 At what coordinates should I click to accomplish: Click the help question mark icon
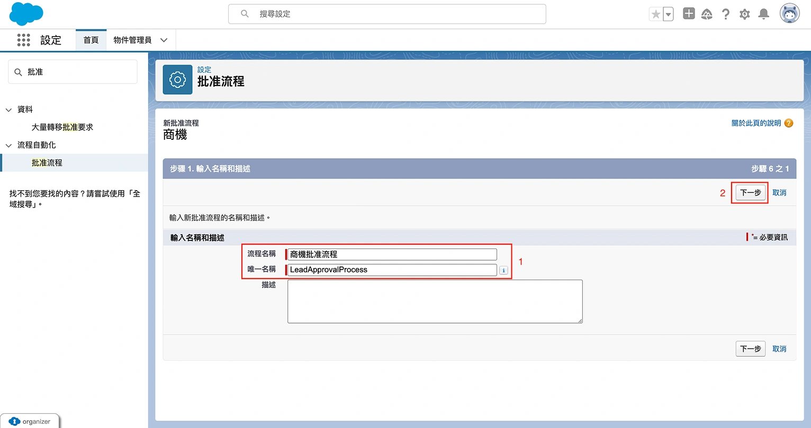pyautogui.click(x=726, y=14)
